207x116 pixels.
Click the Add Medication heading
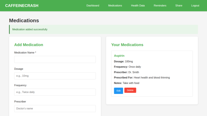click(x=29, y=45)
